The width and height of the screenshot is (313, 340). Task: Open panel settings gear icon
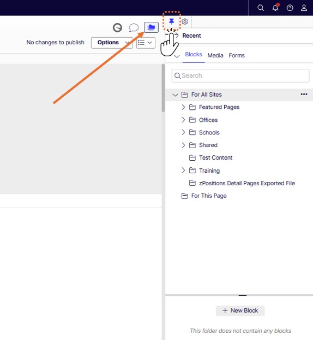(x=185, y=21)
